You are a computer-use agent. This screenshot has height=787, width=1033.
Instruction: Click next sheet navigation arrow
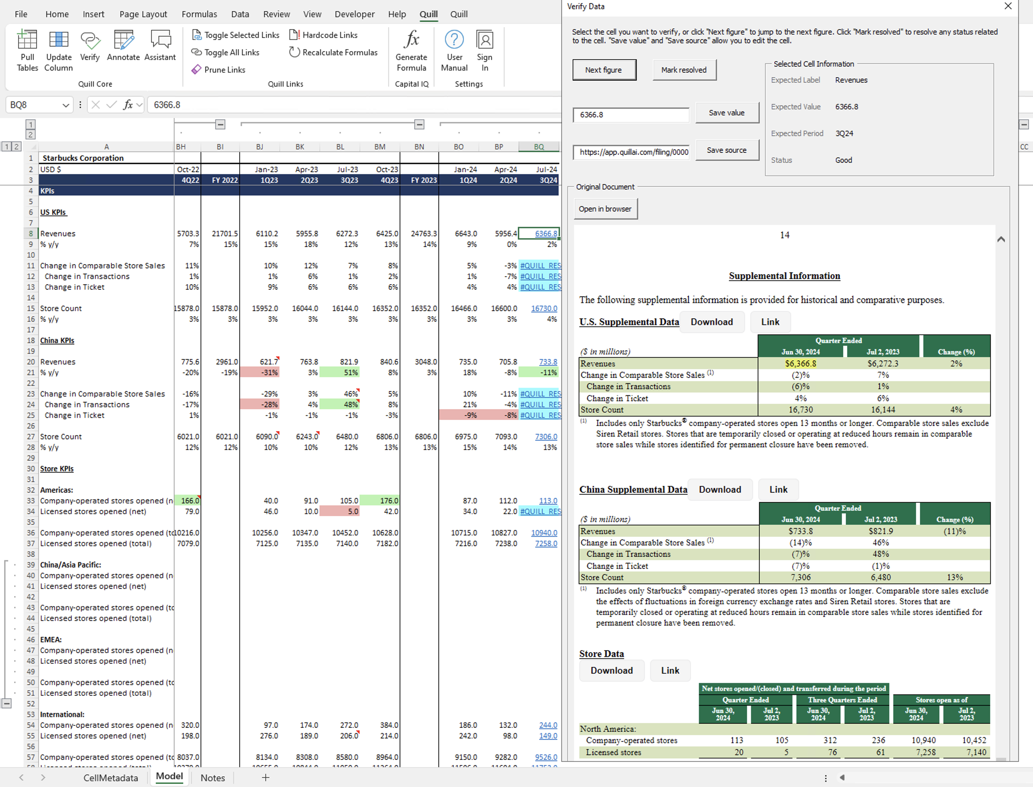43,778
